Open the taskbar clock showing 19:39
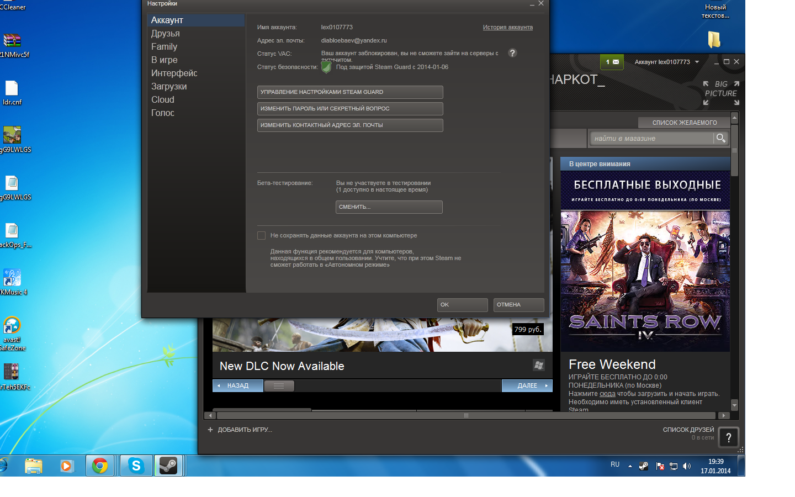795x497 pixels. coord(715,466)
